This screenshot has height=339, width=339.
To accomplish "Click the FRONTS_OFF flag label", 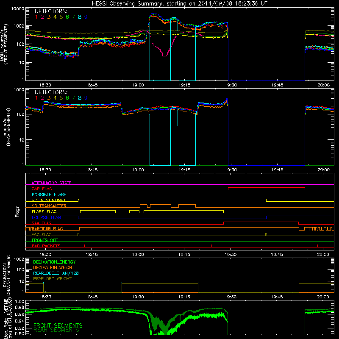I will point(45,240).
